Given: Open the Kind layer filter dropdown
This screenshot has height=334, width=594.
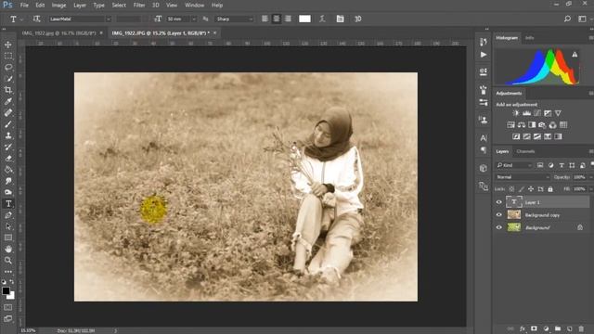Looking at the screenshot, I should [x=514, y=165].
